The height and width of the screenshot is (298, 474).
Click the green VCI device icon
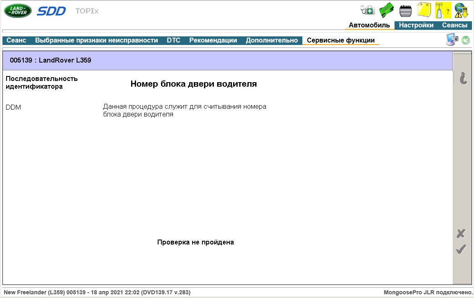[x=386, y=10]
